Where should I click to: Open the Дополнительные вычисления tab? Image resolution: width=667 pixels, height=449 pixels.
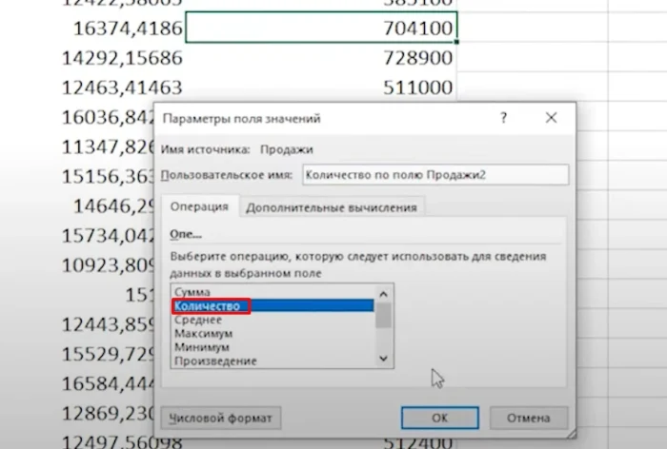(x=330, y=206)
